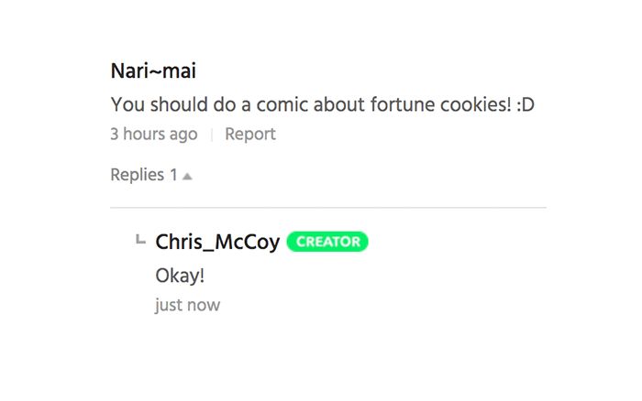This screenshot has width=642, height=401.
Task: Click the reply count number "1"
Action: click(173, 175)
